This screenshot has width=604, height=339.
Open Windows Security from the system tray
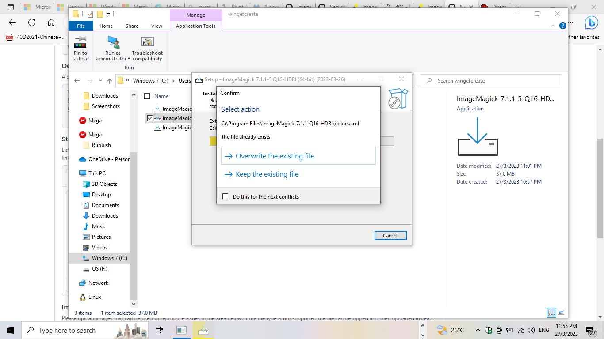click(488, 330)
